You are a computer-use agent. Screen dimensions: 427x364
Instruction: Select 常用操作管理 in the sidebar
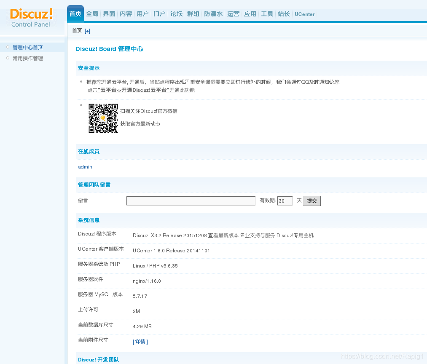tap(28, 58)
